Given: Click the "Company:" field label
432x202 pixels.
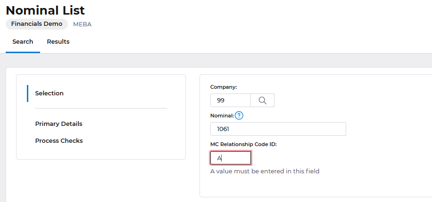Looking at the screenshot, I should point(224,87).
